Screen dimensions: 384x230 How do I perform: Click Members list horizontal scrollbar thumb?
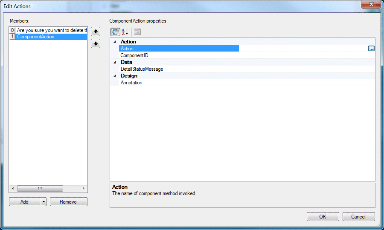40,188
